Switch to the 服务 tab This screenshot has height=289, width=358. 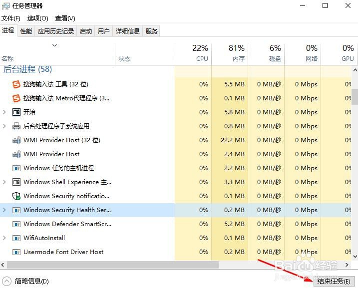(152, 31)
